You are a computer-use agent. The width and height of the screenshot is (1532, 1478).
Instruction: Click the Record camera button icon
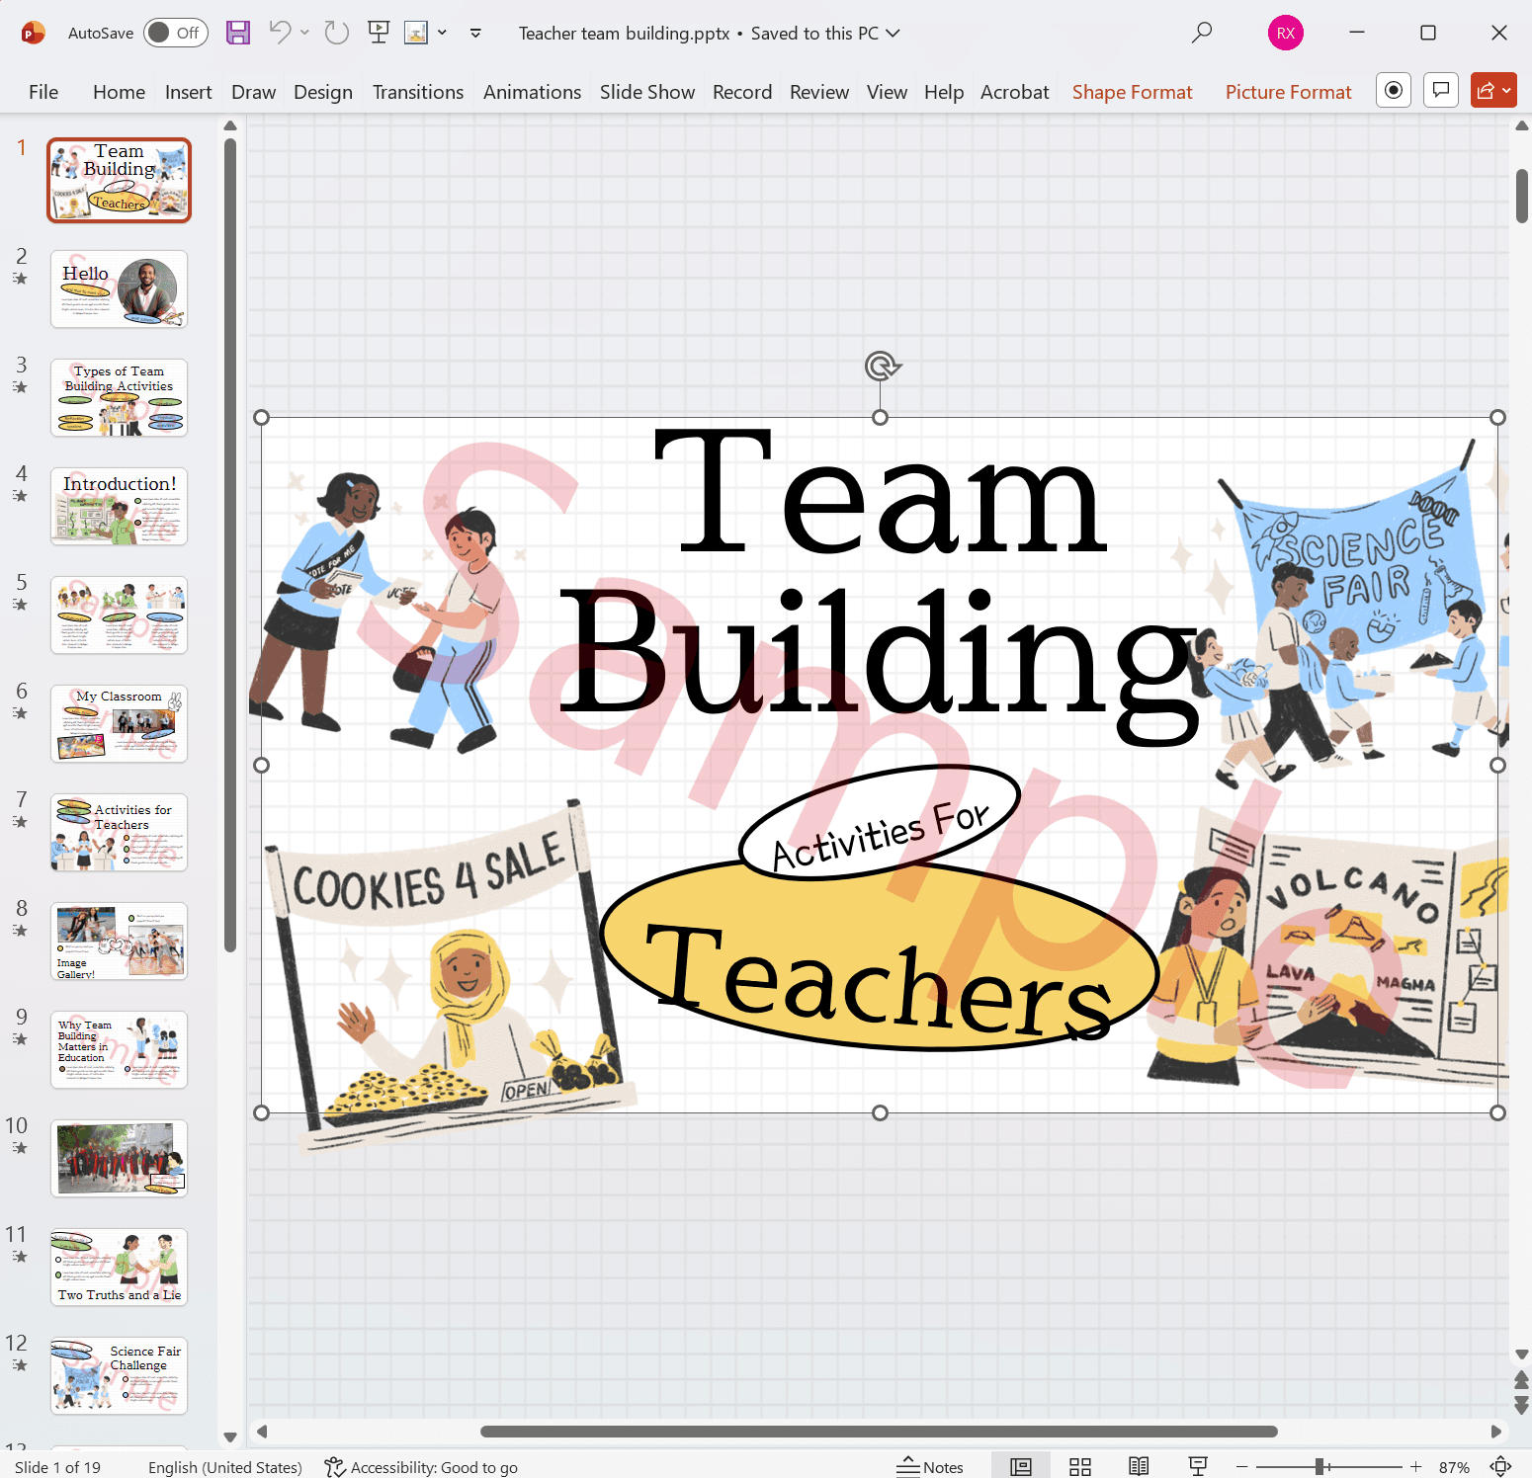(1393, 91)
